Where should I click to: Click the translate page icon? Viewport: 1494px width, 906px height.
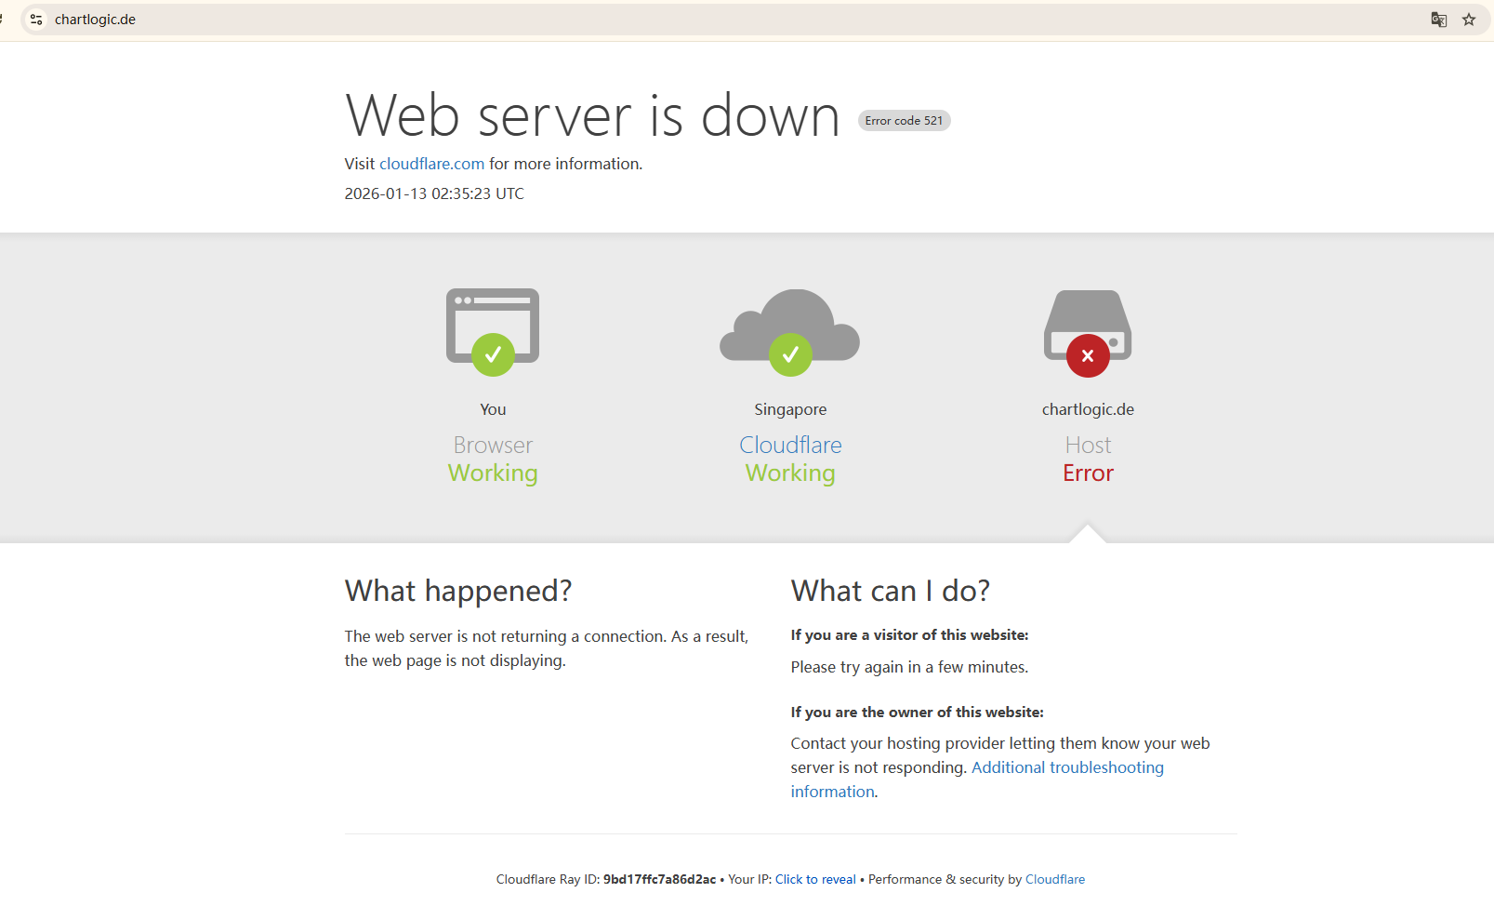coord(1438,20)
